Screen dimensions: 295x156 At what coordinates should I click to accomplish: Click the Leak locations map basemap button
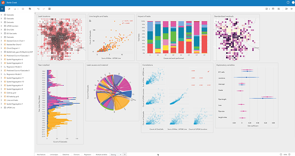point(40,21)
